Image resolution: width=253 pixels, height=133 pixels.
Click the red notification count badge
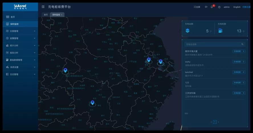tap(214, 6)
